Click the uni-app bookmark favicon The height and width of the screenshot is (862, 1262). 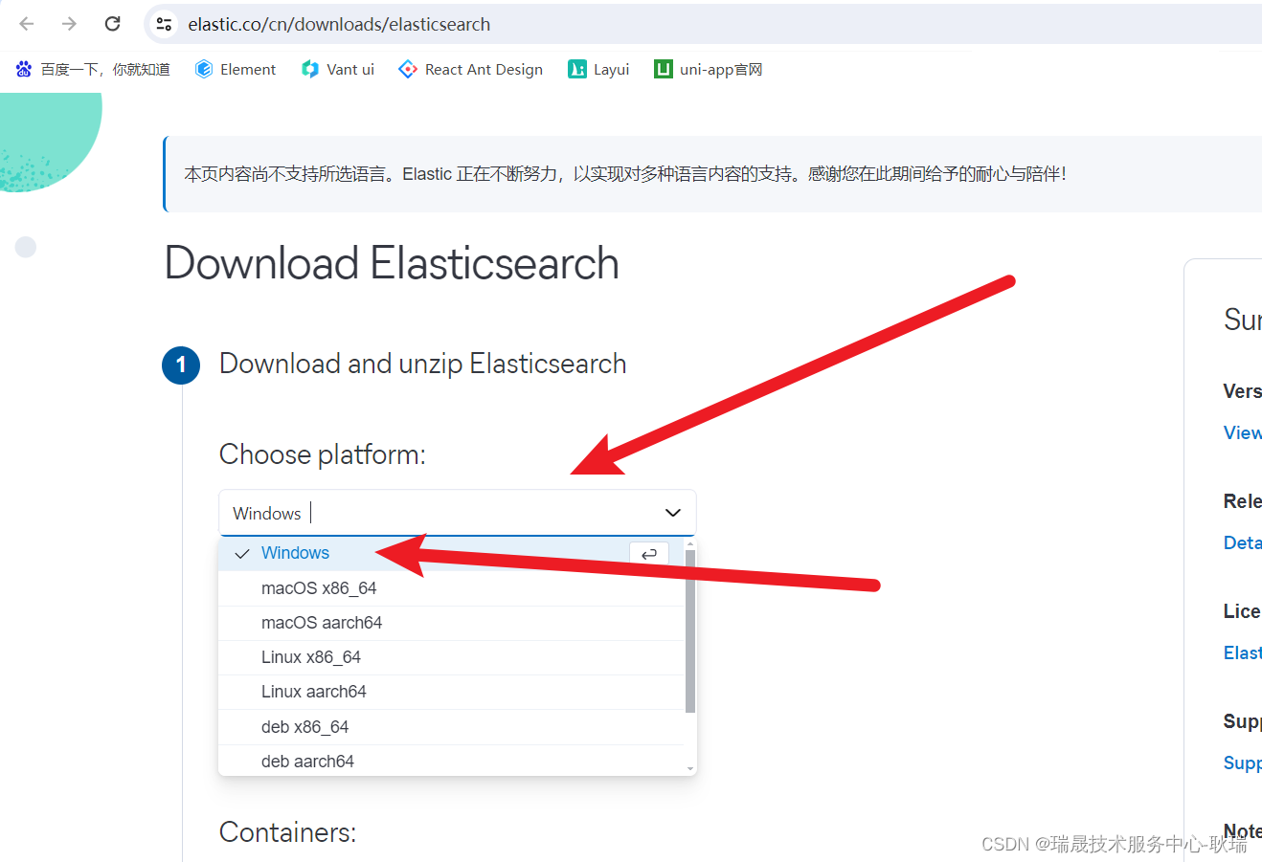pyautogui.click(x=663, y=69)
